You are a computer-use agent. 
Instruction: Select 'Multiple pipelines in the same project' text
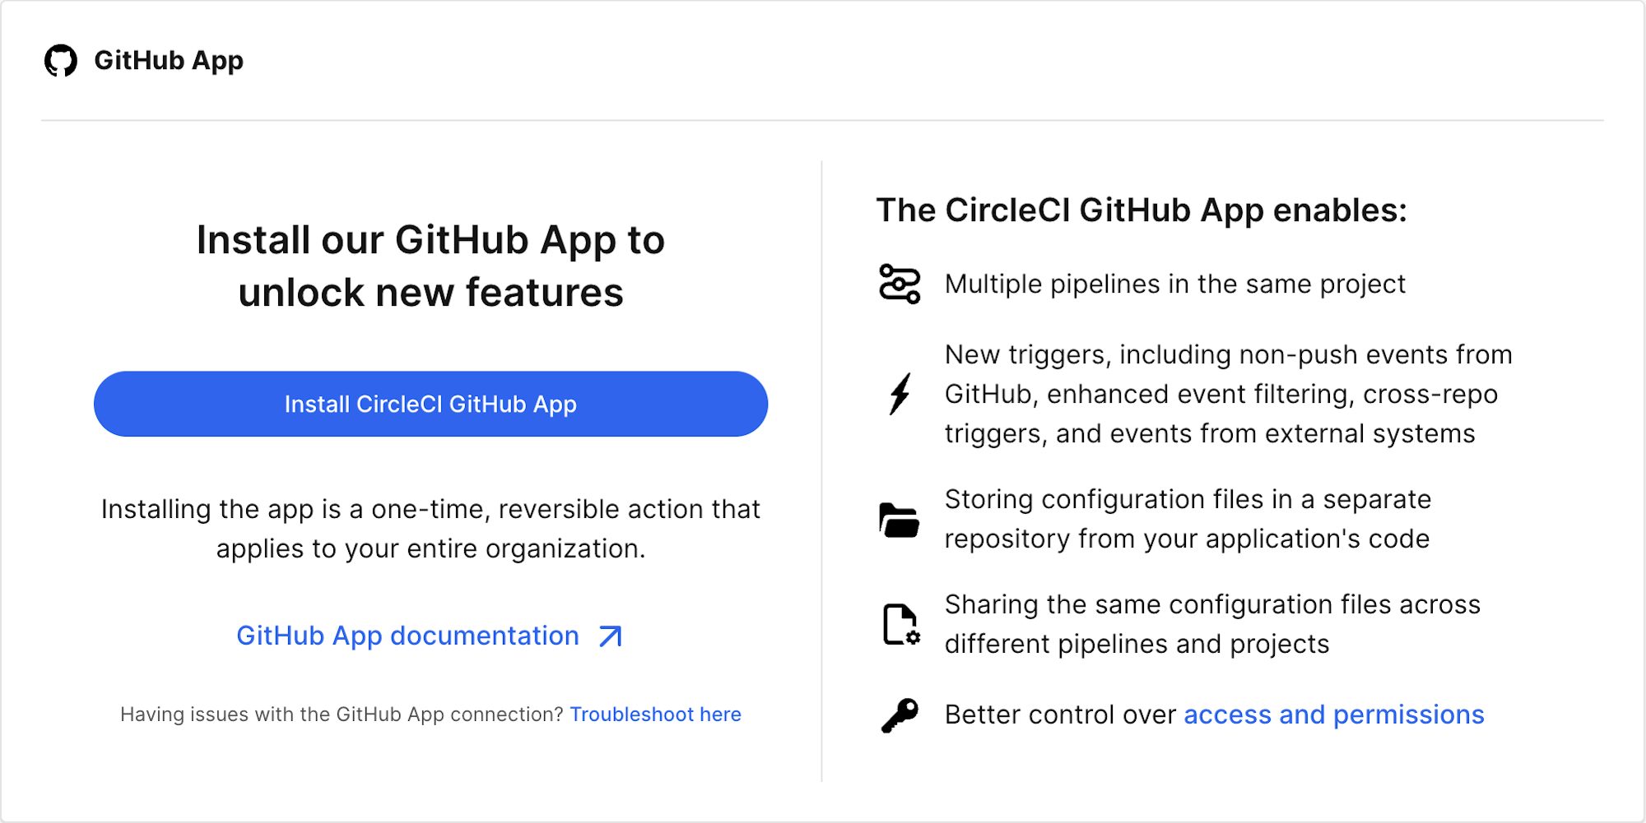[x=1174, y=284]
